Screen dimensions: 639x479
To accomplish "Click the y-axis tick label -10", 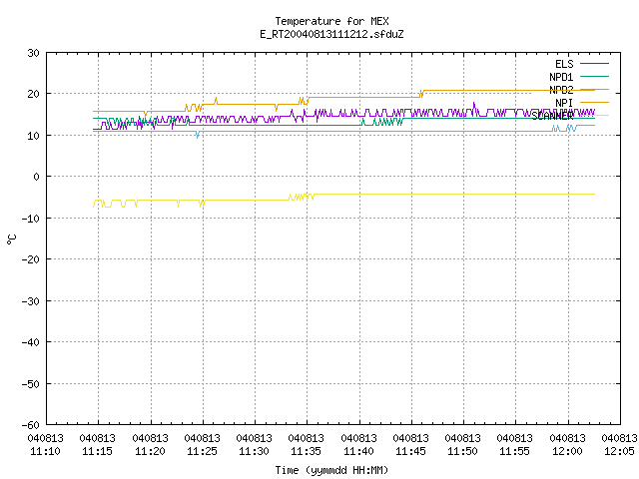I will [x=31, y=219].
